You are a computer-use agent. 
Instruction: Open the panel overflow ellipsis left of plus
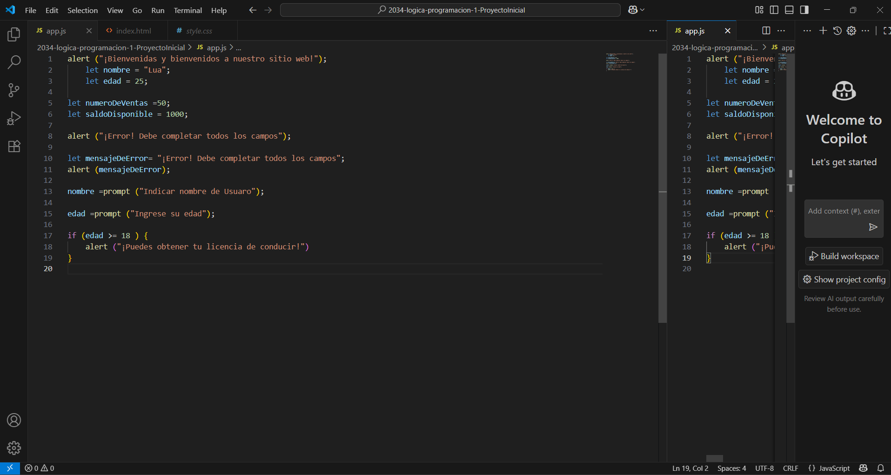pyautogui.click(x=807, y=31)
